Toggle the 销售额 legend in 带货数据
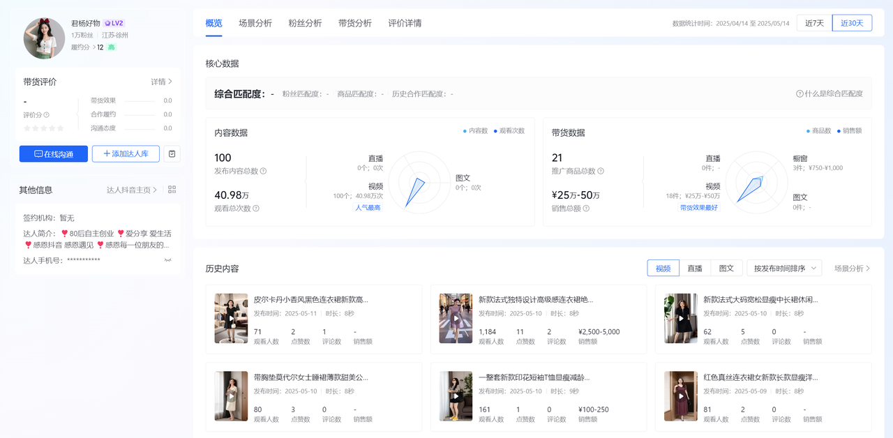893x438 pixels. (x=849, y=130)
